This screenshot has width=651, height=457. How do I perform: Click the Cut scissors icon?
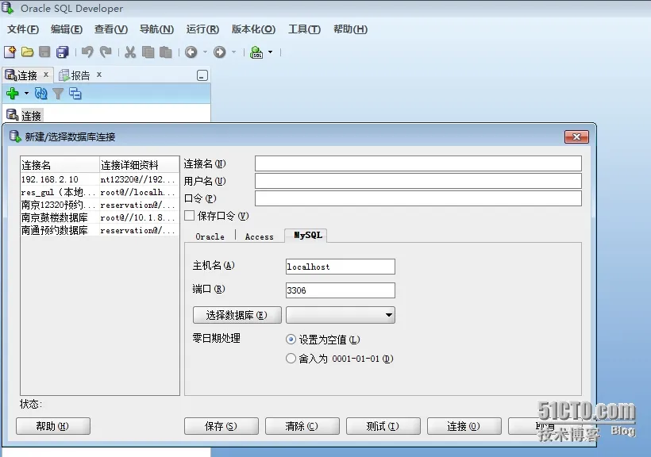[130, 52]
